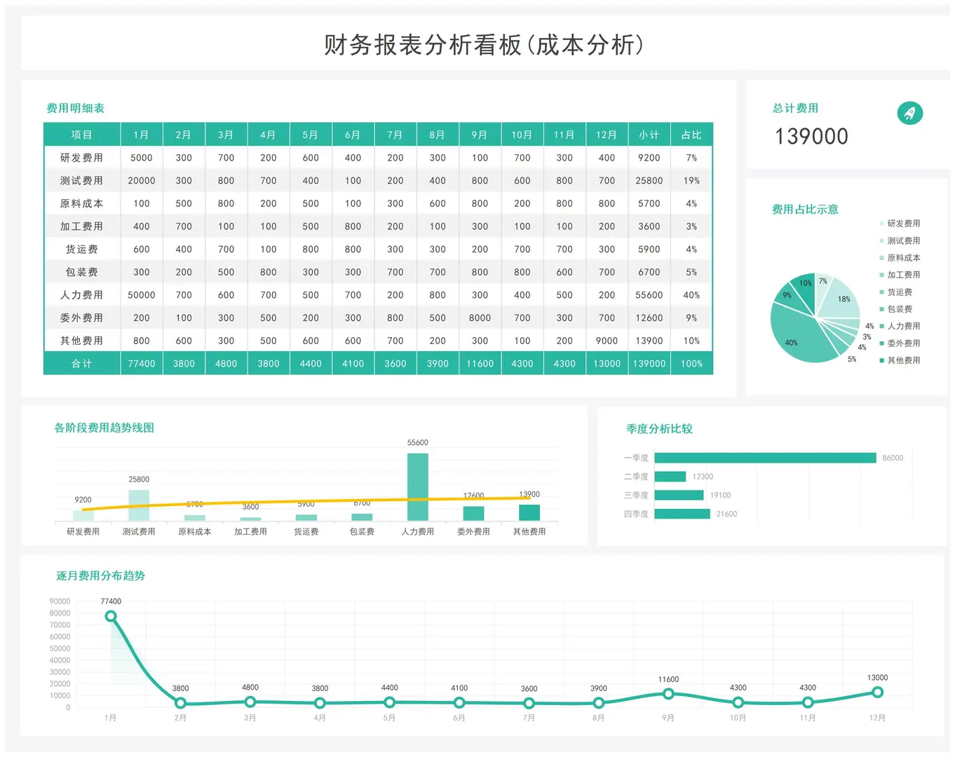Image resolution: width=955 pixels, height=757 pixels.
Task: Click the 19% cell in the 占比 column
Action: click(691, 180)
